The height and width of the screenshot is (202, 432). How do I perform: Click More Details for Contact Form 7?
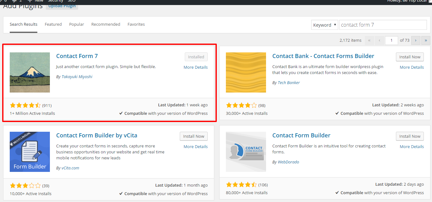point(195,67)
